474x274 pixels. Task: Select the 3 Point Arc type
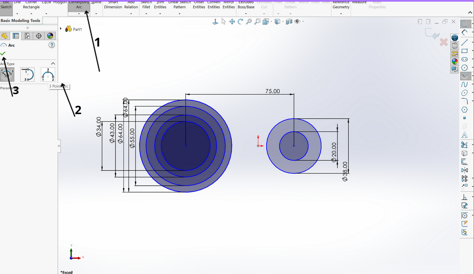(x=48, y=74)
